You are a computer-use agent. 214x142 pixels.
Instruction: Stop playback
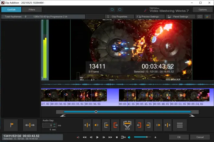(117, 137)
